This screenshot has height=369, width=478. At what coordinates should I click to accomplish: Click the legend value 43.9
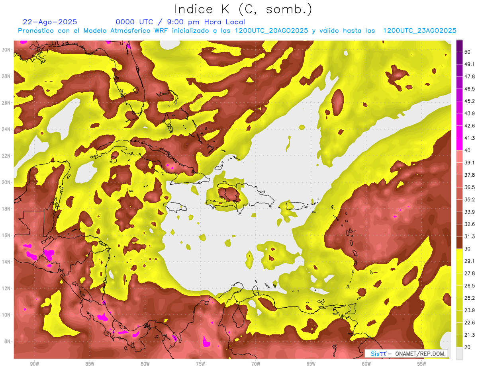(469, 113)
